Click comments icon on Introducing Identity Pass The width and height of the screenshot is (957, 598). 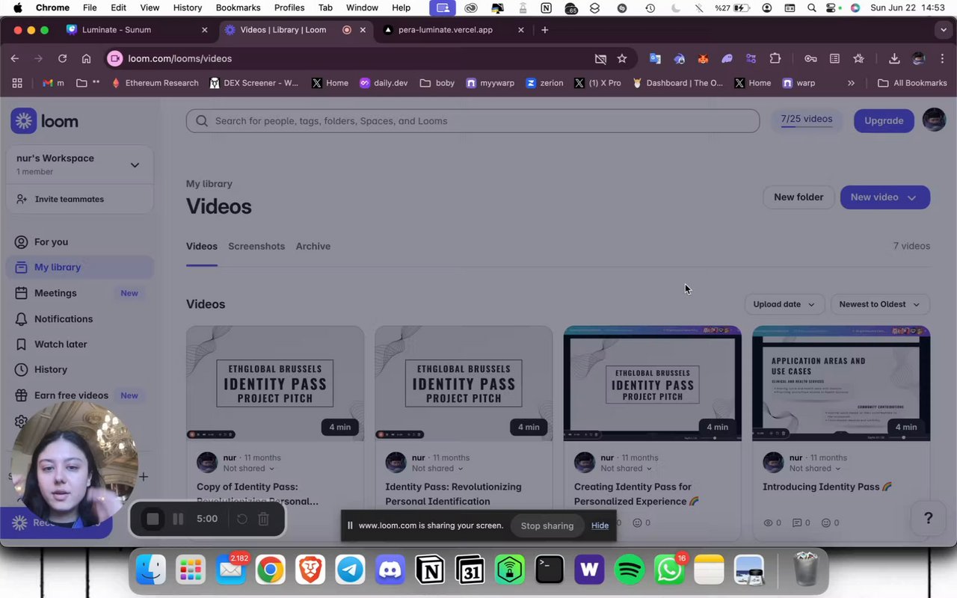797,523
